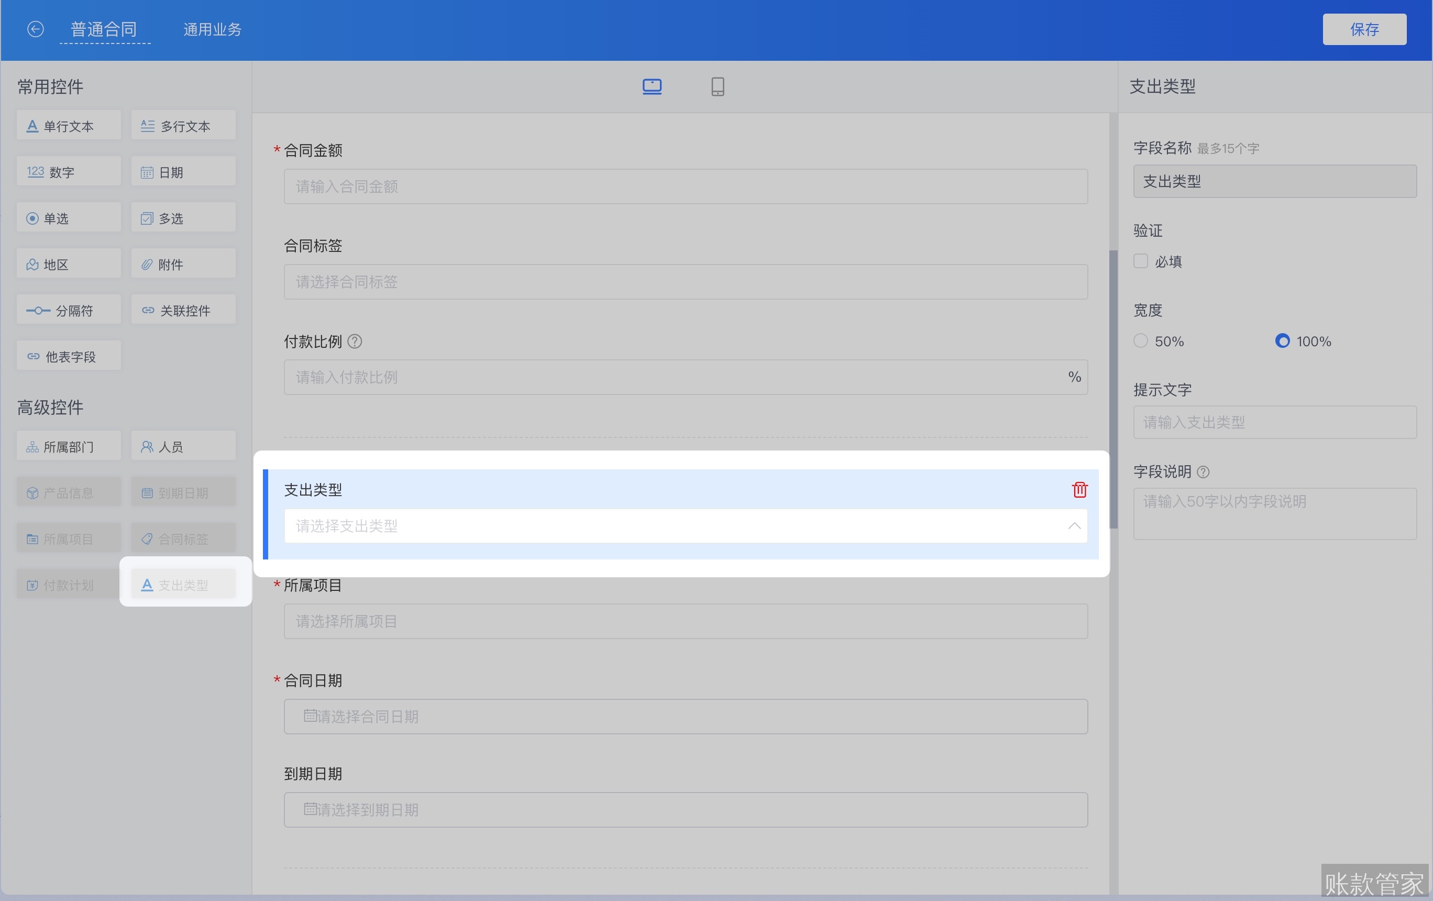Expand the 请选择支出类型 dropdown
1433x901 pixels.
click(x=686, y=526)
